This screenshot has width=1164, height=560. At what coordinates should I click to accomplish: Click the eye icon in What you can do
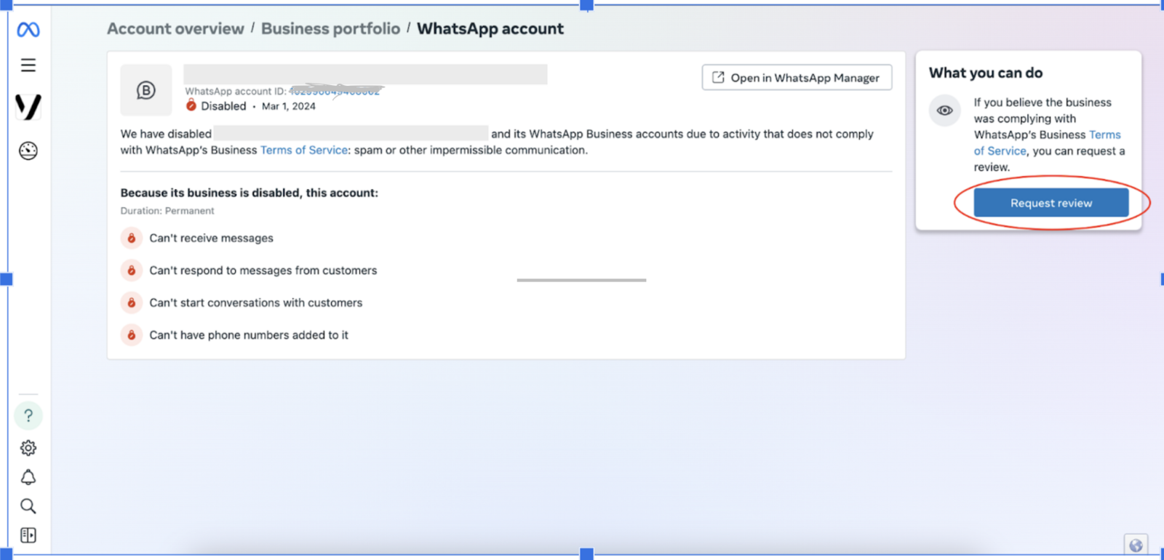pos(944,111)
